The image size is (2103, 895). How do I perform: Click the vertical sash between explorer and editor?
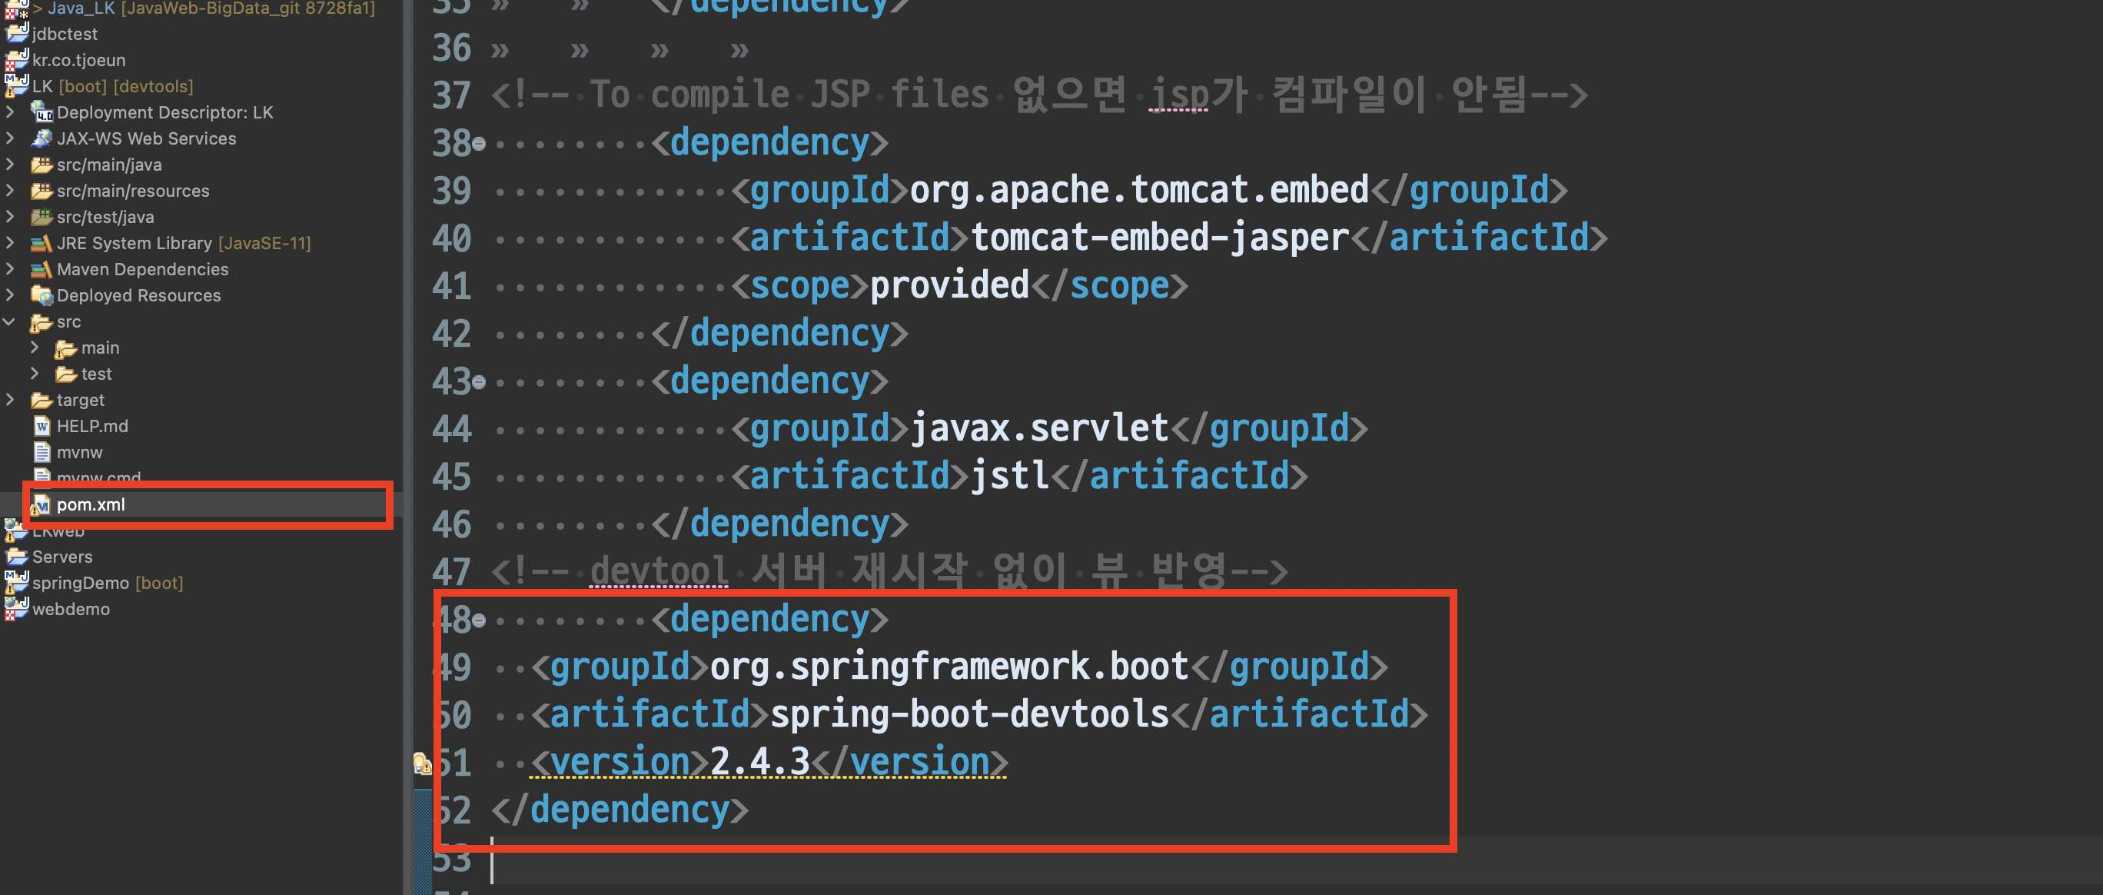point(407,447)
